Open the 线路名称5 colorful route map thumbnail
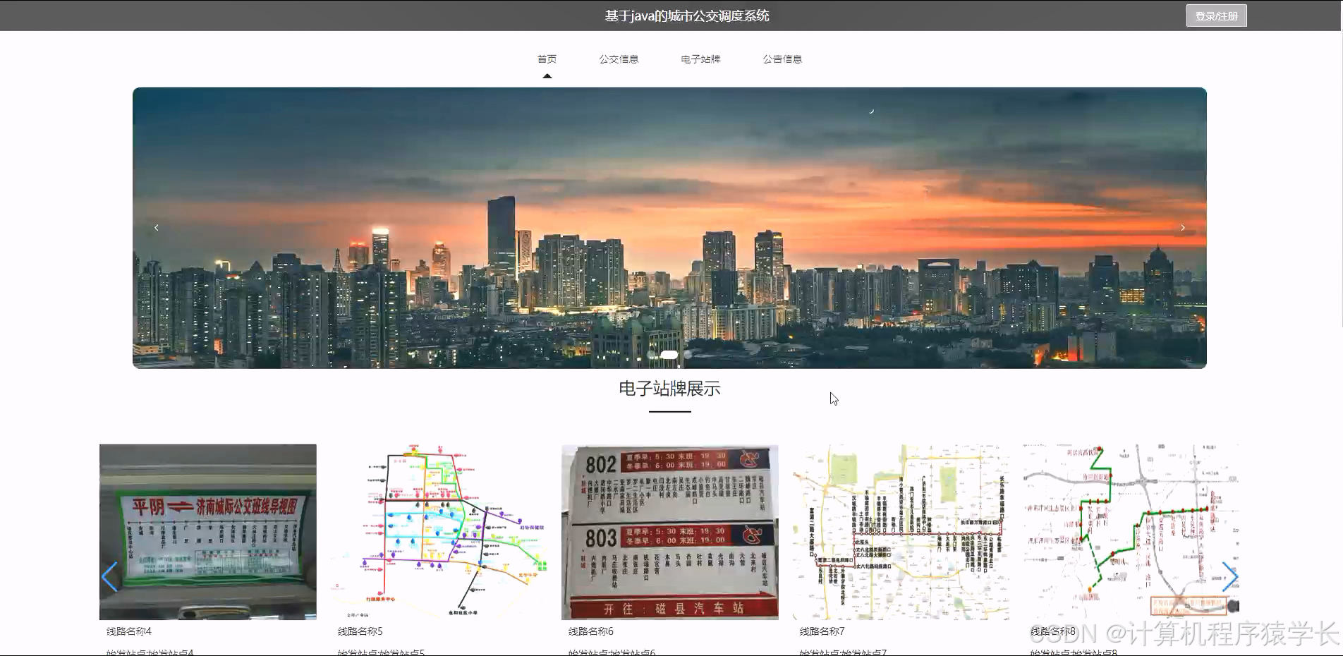1343x656 pixels. tap(439, 532)
